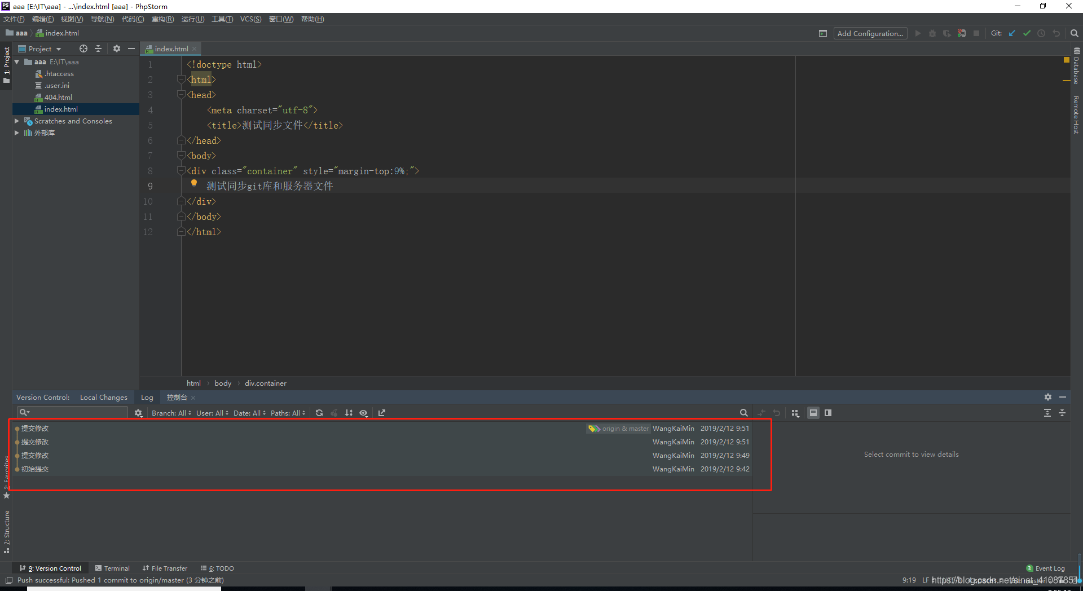
Task: Expand the 外部库 tree node
Action: (x=17, y=133)
